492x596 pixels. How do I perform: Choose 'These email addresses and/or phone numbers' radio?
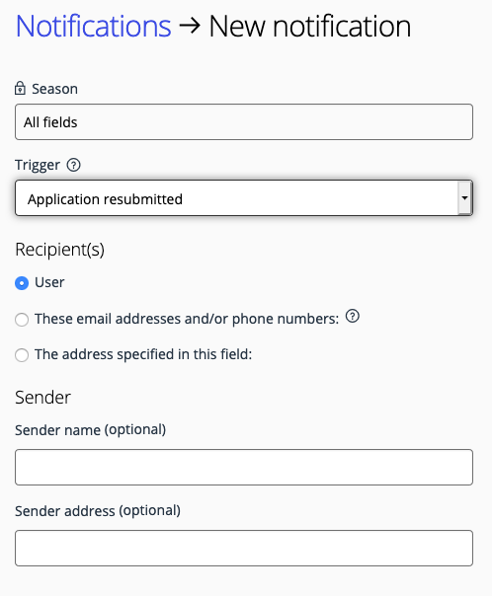(22, 320)
